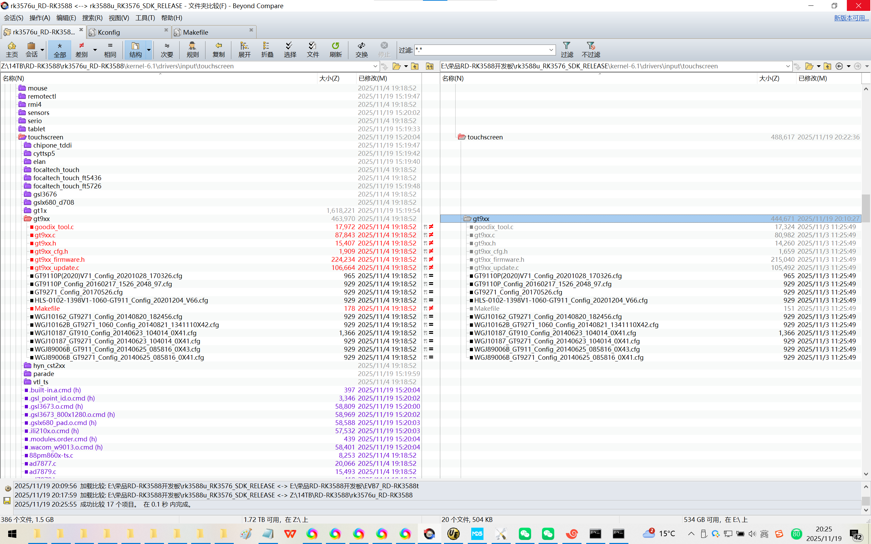Open the filter (过滤) combo box dropdown
The image size is (871, 544).
[x=551, y=50]
